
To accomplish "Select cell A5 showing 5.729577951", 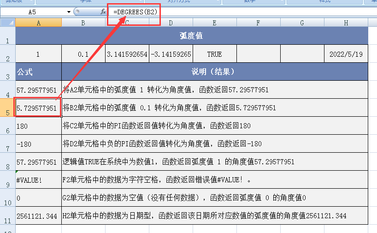I will [x=38, y=108].
